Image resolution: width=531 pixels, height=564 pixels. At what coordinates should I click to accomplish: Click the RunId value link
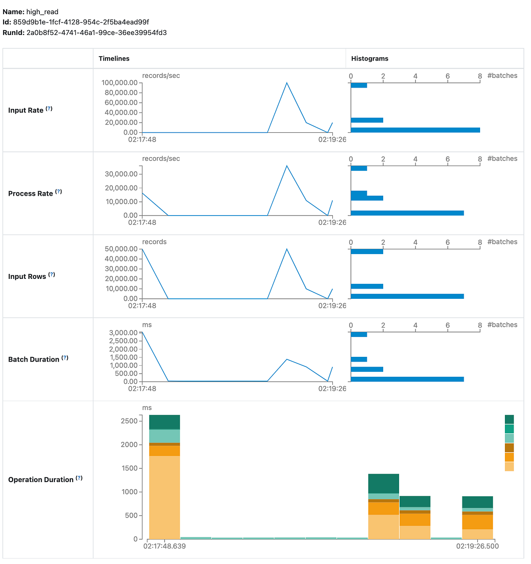pyautogui.click(x=96, y=32)
